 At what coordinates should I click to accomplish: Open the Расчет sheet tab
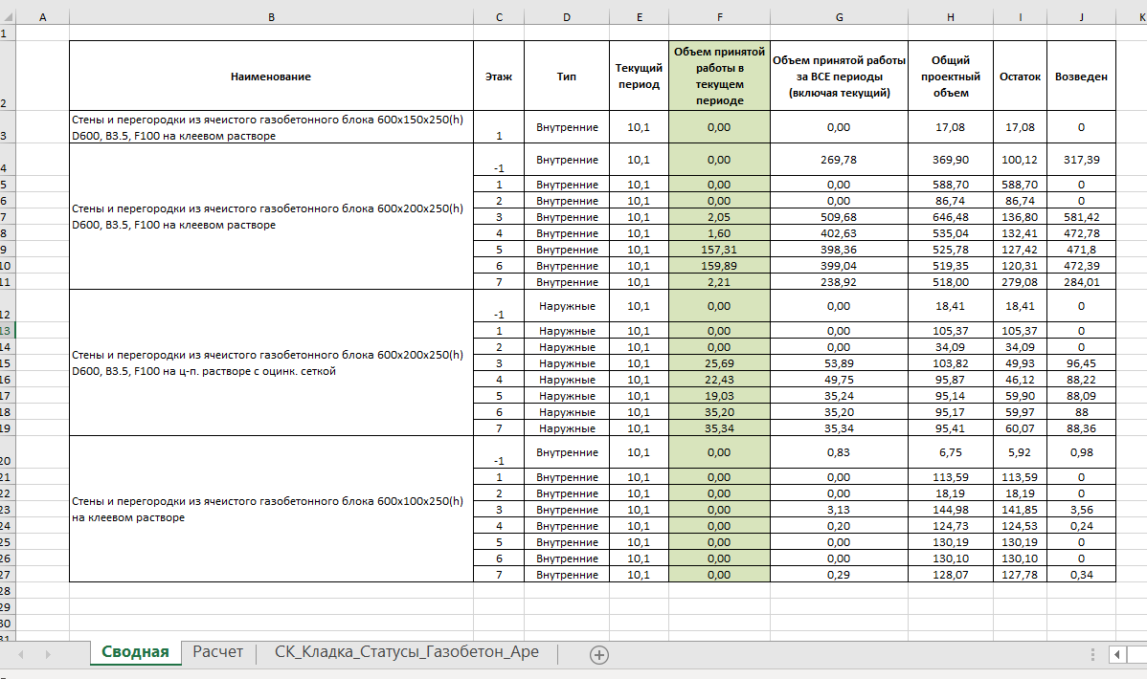(218, 652)
